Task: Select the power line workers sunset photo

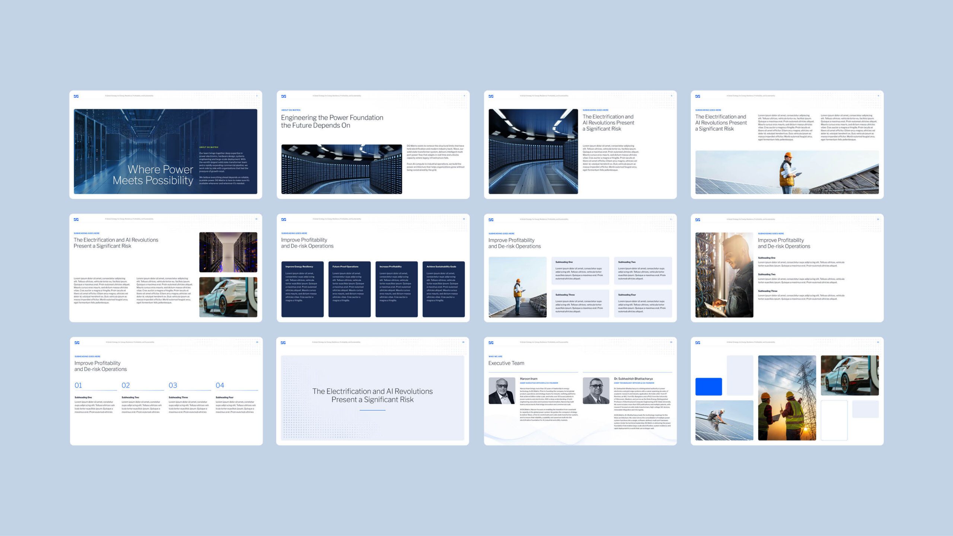Action: [787, 398]
